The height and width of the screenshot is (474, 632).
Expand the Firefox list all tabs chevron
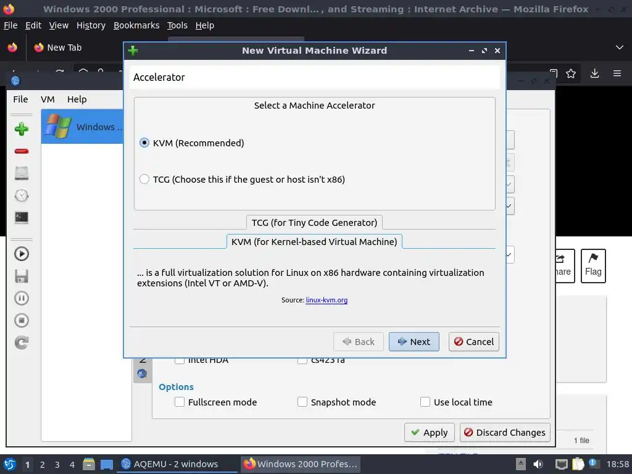pyautogui.click(x=620, y=48)
